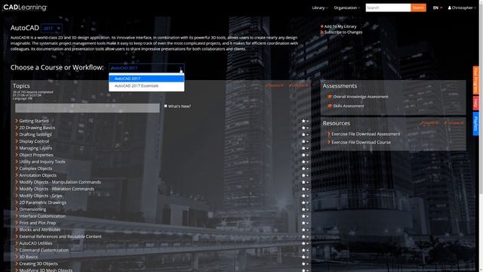
Task: Click Collapse All in the Topics panel
Action: click(299, 85)
